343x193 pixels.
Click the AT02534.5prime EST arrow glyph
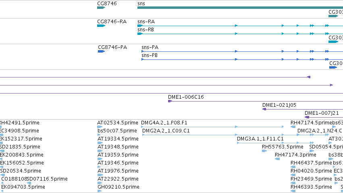tap(100, 127)
